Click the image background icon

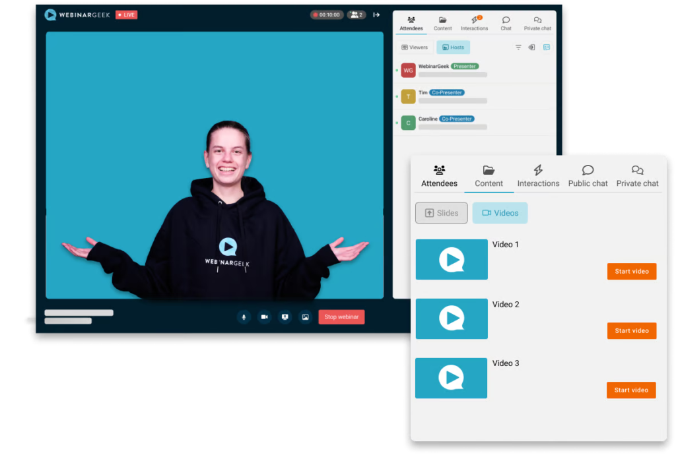(x=305, y=317)
